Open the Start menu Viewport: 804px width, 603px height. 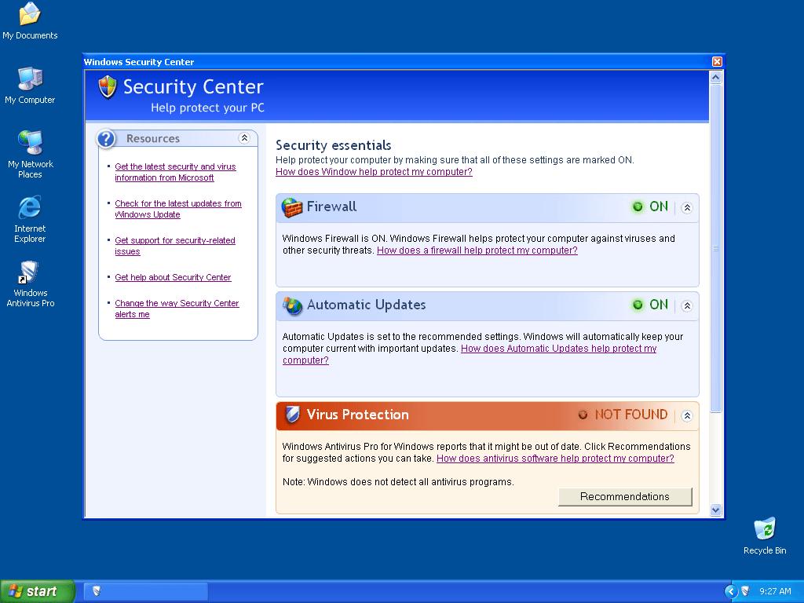[37, 591]
